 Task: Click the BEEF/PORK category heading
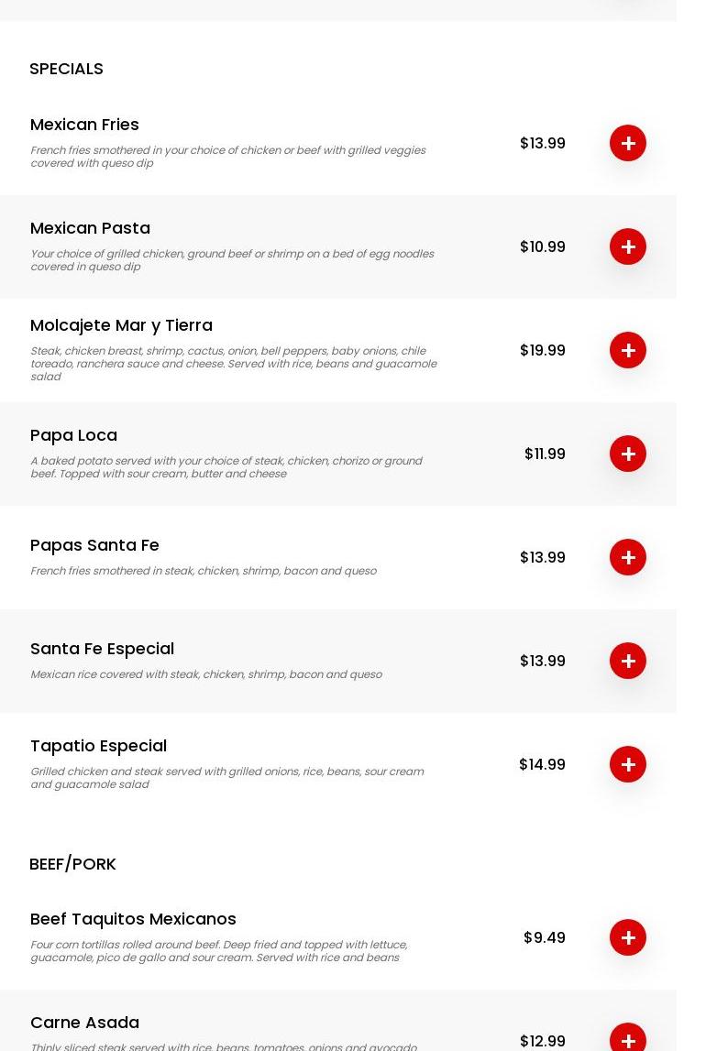click(72, 864)
